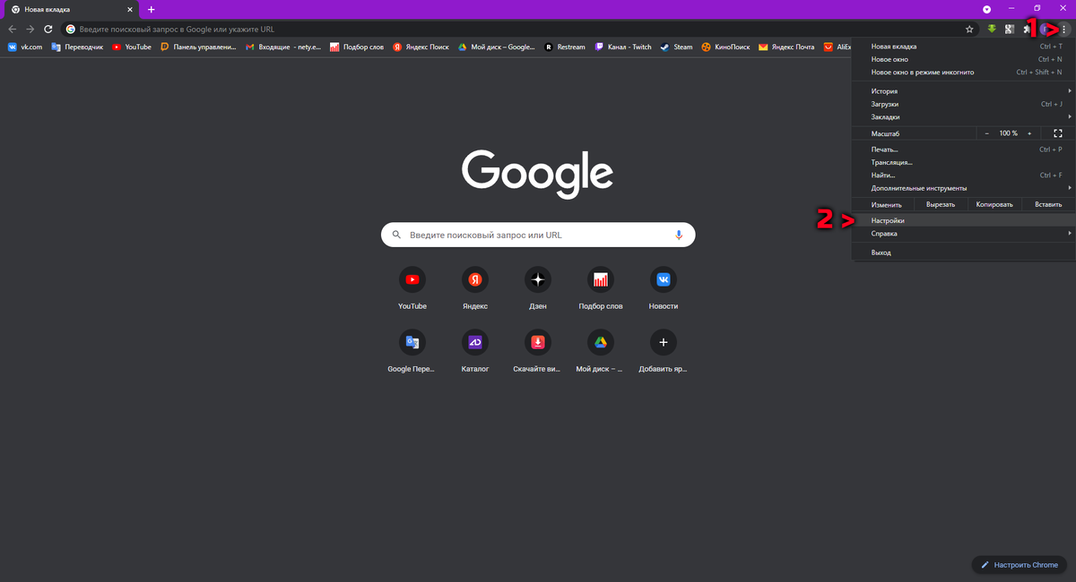
Task: Select Найти... in the menu
Action: (x=963, y=175)
